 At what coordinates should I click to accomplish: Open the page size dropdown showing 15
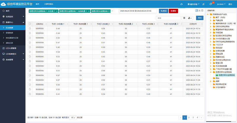73,117
